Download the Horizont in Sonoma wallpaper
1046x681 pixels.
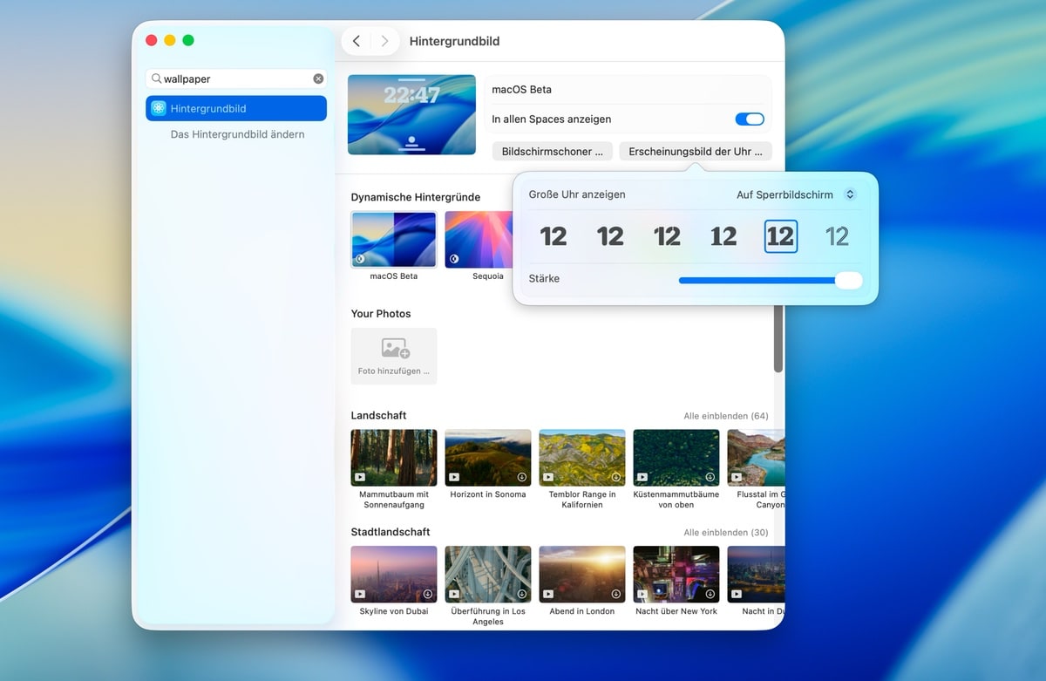pyautogui.click(x=521, y=477)
